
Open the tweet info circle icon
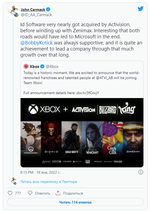point(141,172)
